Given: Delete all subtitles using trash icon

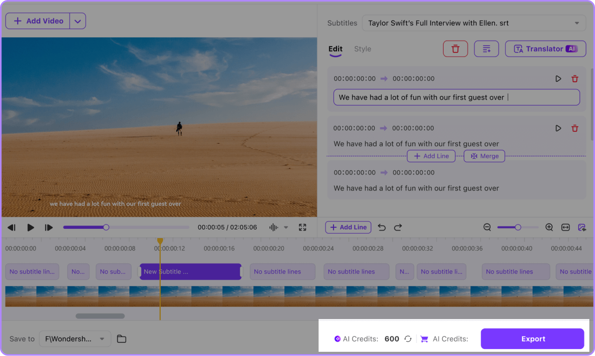Looking at the screenshot, I should click(455, 49).
